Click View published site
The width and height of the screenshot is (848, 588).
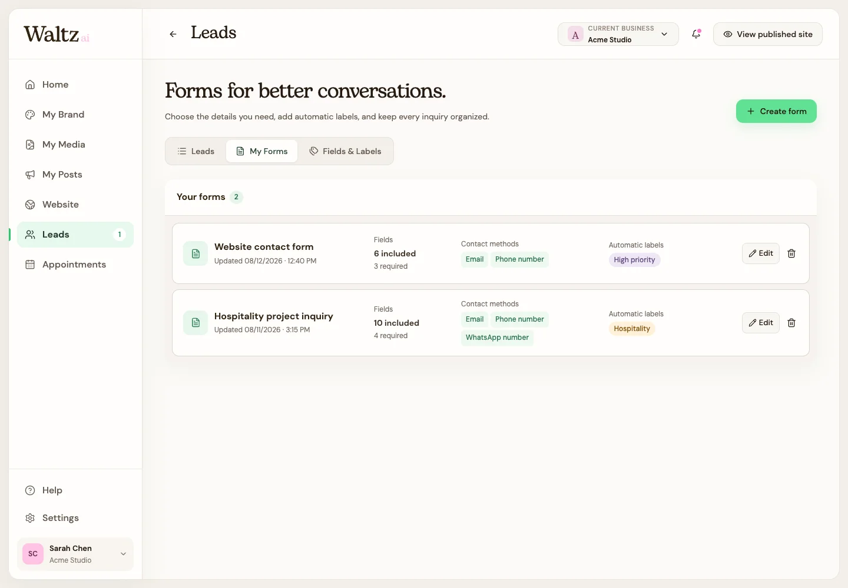tap(768, 34)
